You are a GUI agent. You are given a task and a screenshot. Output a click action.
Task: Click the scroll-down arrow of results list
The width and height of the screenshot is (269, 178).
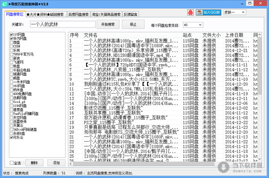point(260,159)
